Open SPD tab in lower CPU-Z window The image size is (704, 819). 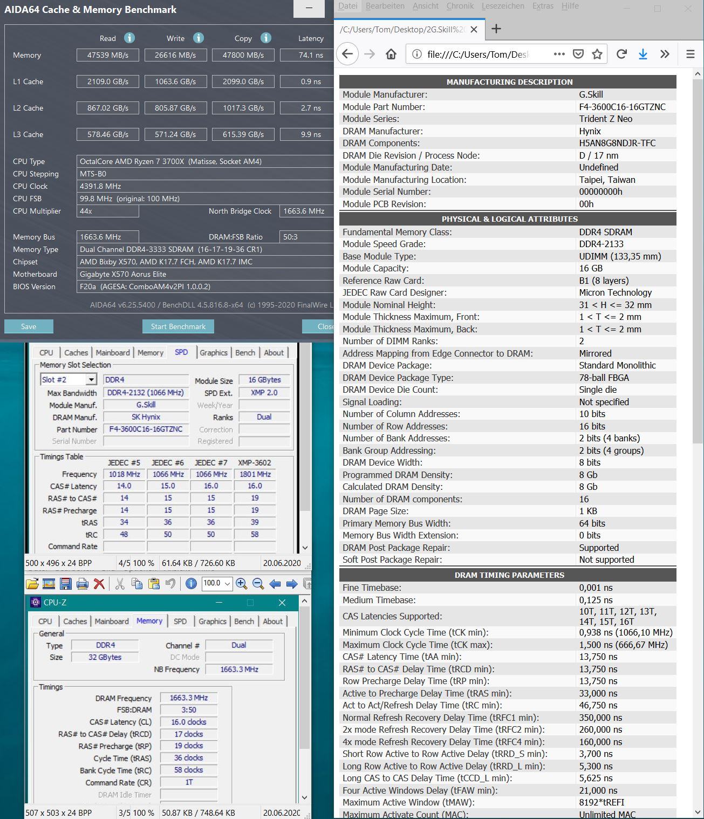(x=180, y=622)
